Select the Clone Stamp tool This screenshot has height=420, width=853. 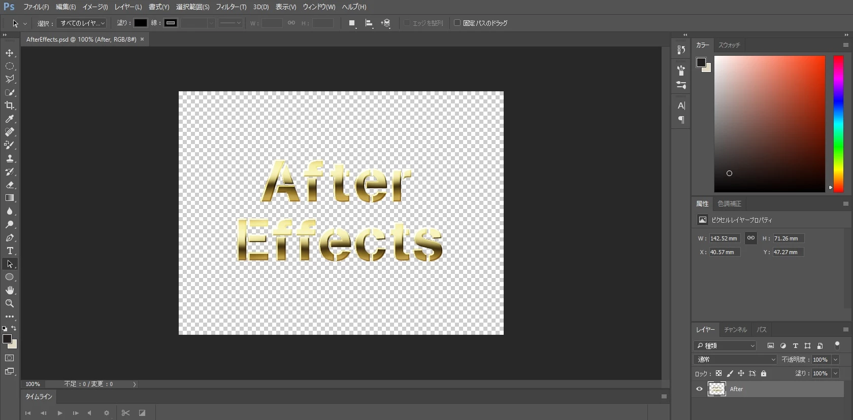coord(10,158)
